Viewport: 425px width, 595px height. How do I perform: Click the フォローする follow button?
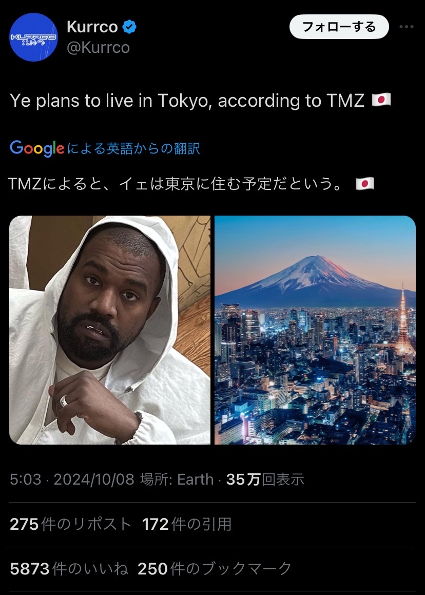(339, 27)
